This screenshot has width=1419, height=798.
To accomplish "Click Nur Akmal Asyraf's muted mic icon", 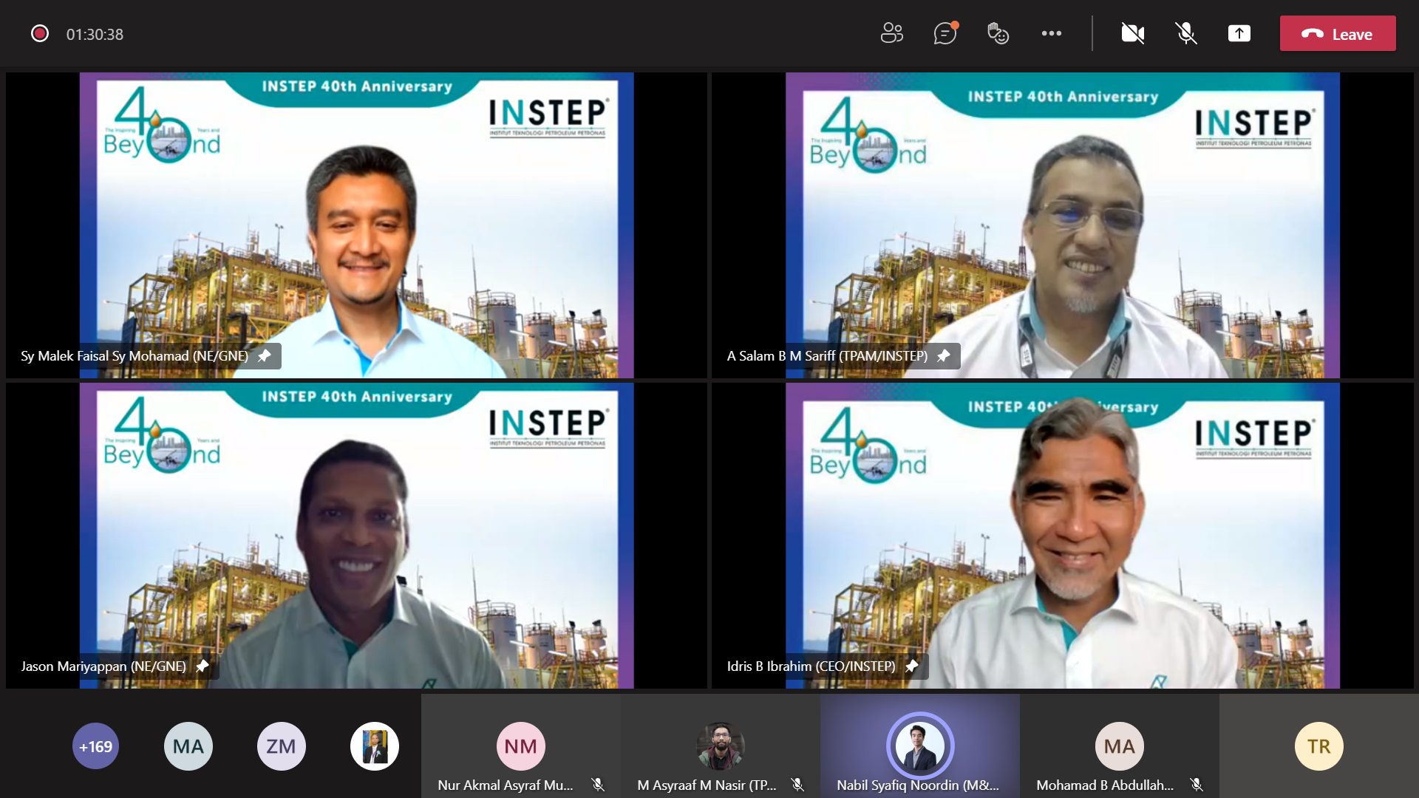I will (x=598, y=785).
